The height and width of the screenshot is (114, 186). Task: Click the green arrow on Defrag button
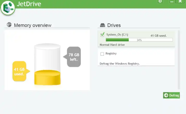pos(166,95)
